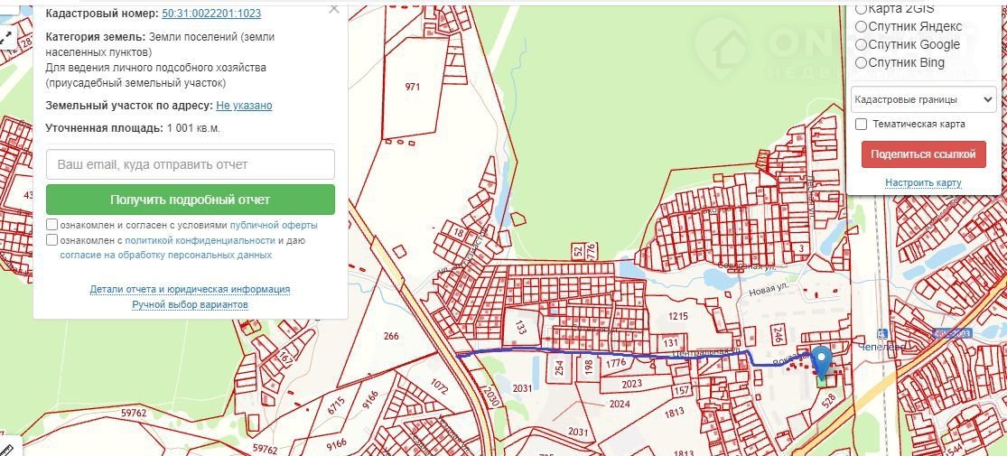Click the red 'Поделиться ссылкой' button
Image resolution: width=1007 pixels, height=456 pixels.
point(923,154)
